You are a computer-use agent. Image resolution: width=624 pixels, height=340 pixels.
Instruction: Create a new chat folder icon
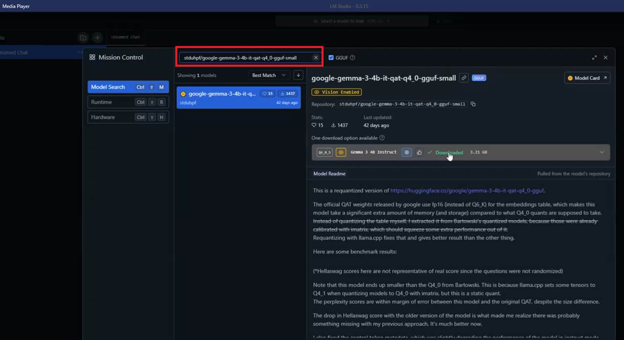(83, 38)
